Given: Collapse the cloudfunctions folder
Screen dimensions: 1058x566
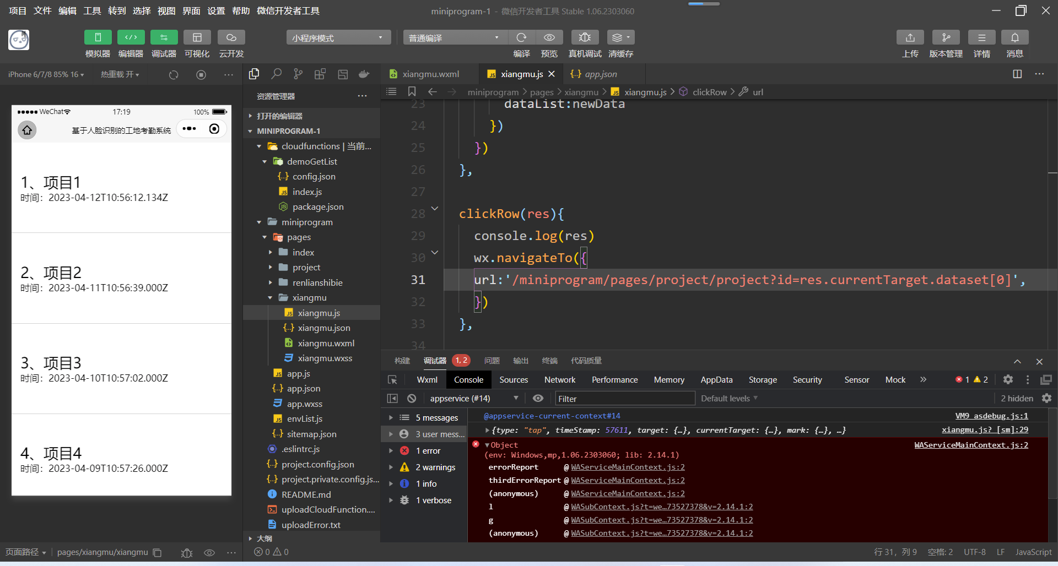Looking at the screenshot, I should (x=259, y=146).
